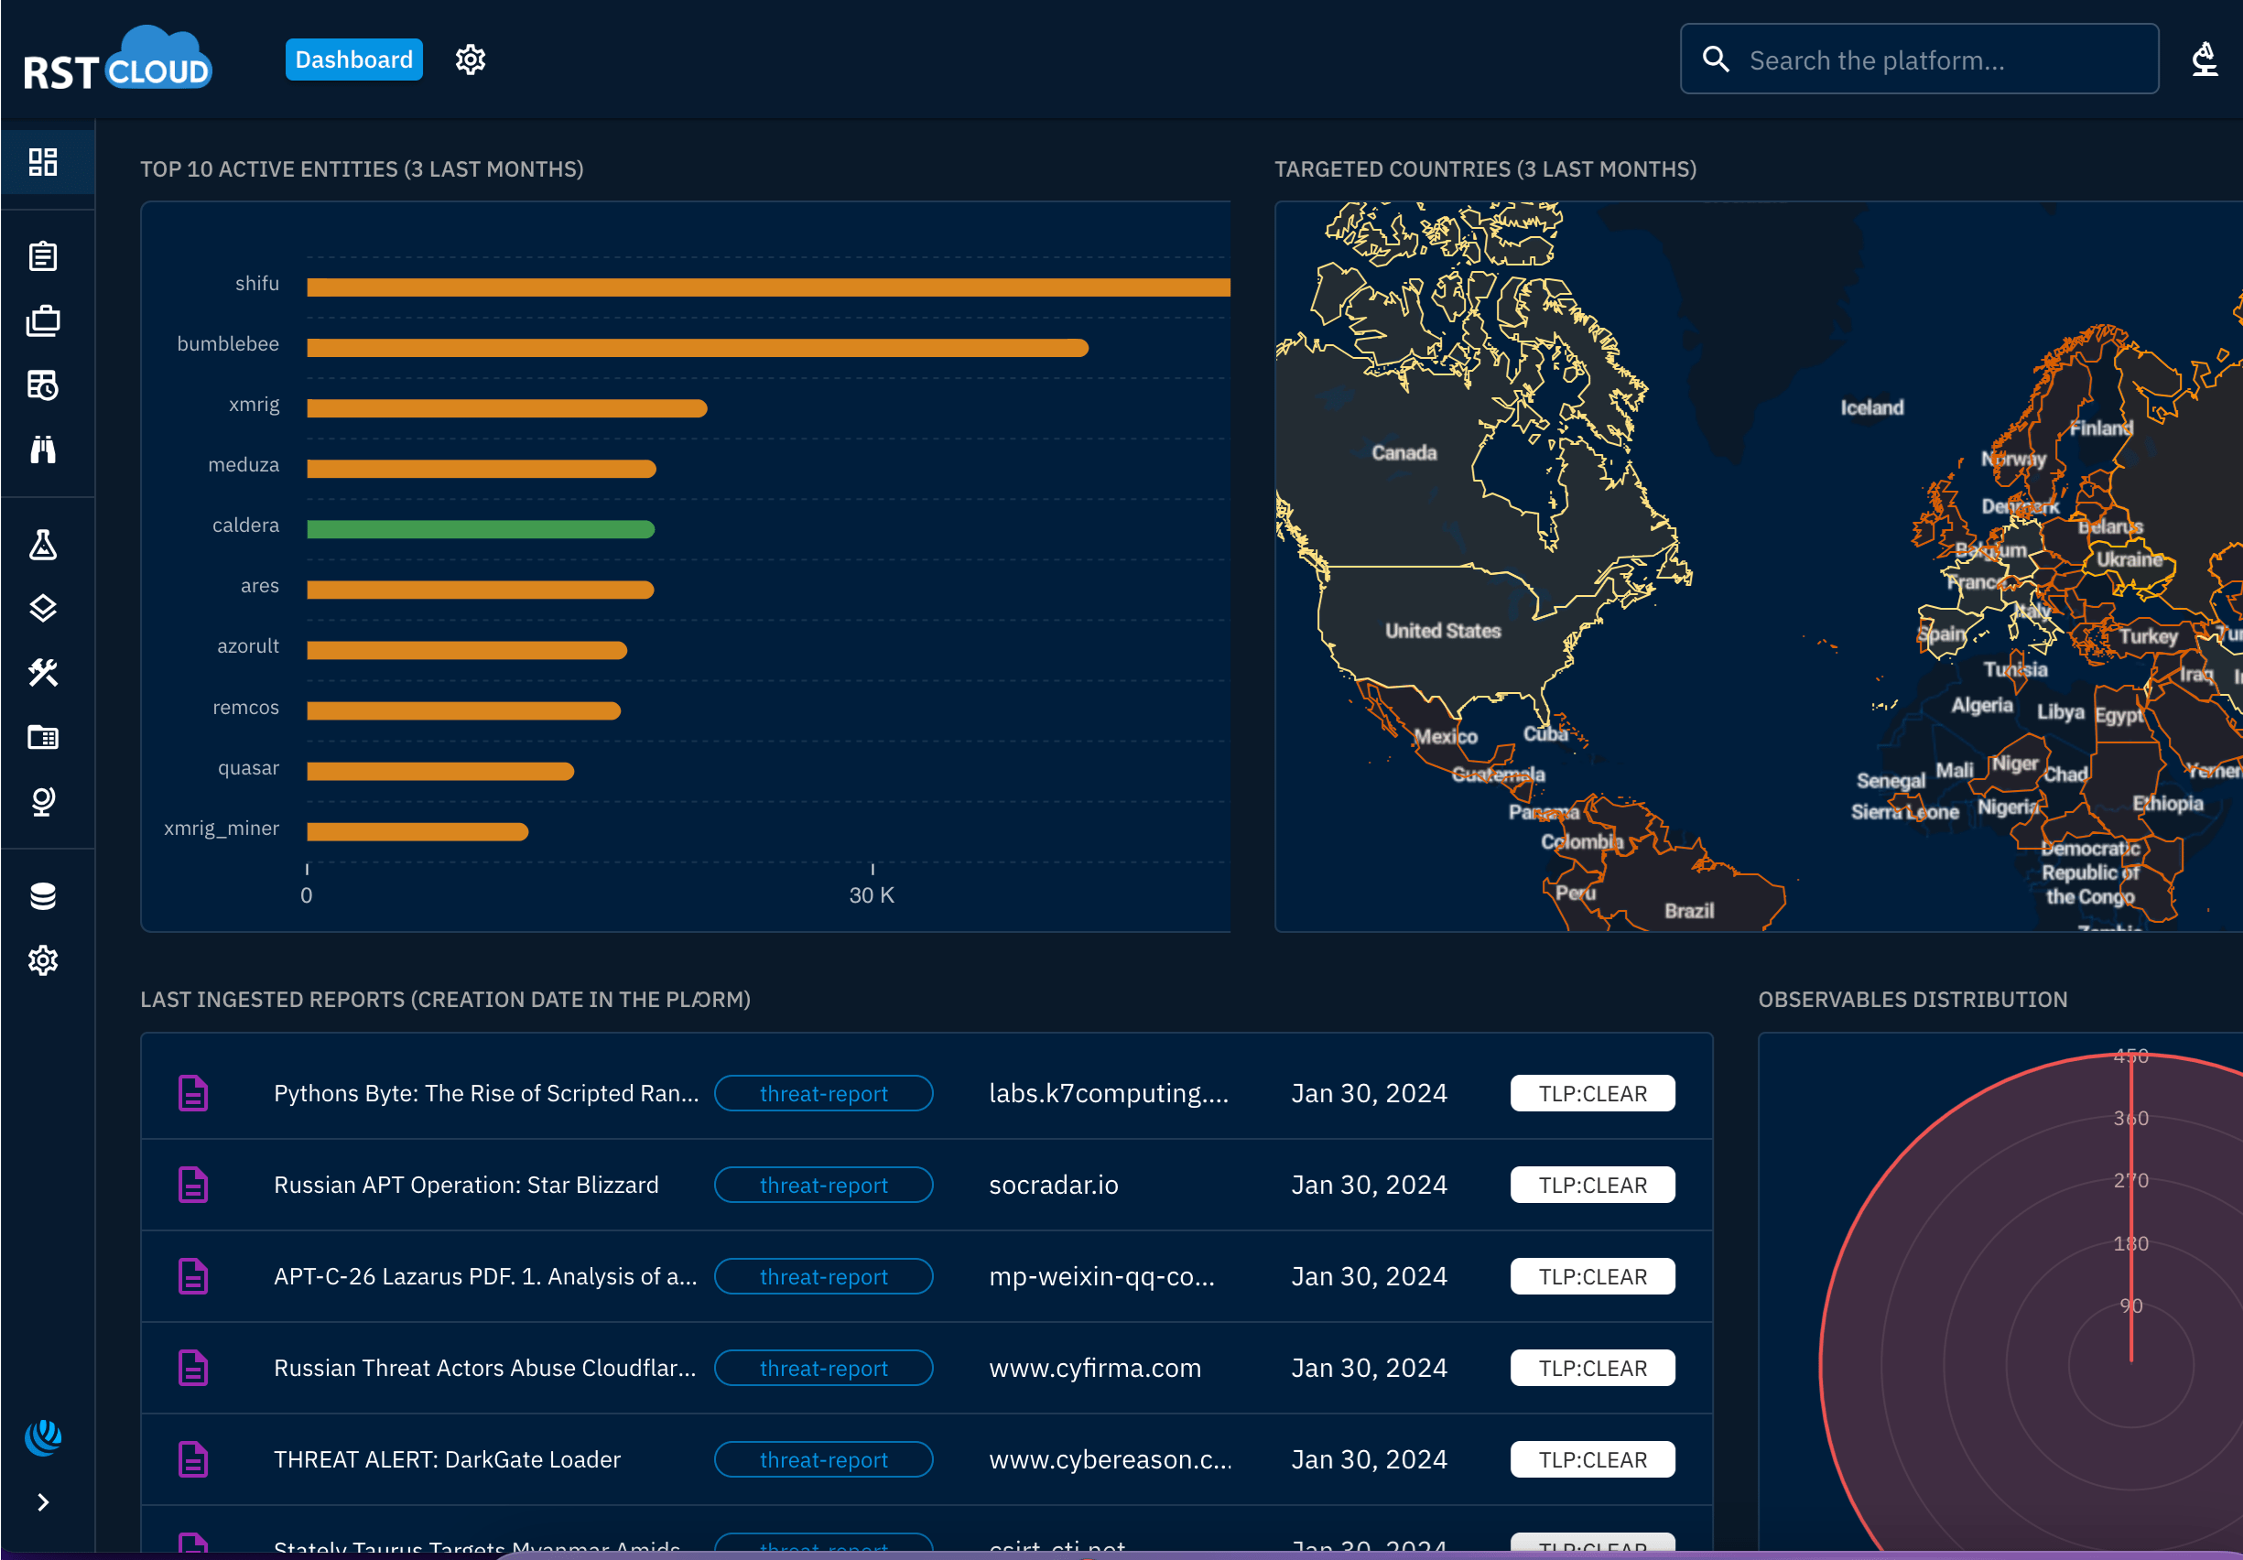2243x1560 pixels.
Task: Click threat-report tag on DarkGate Loader row
Action: [824, 1459]
